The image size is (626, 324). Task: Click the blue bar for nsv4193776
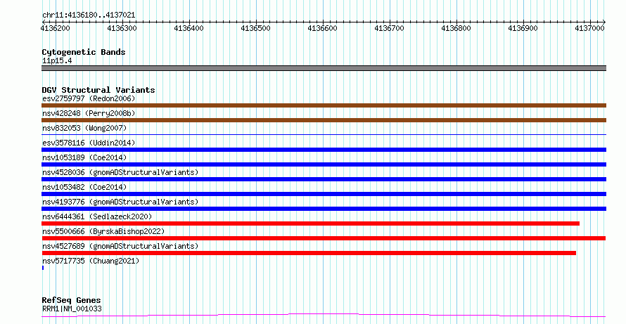click(x=324, y=209)
